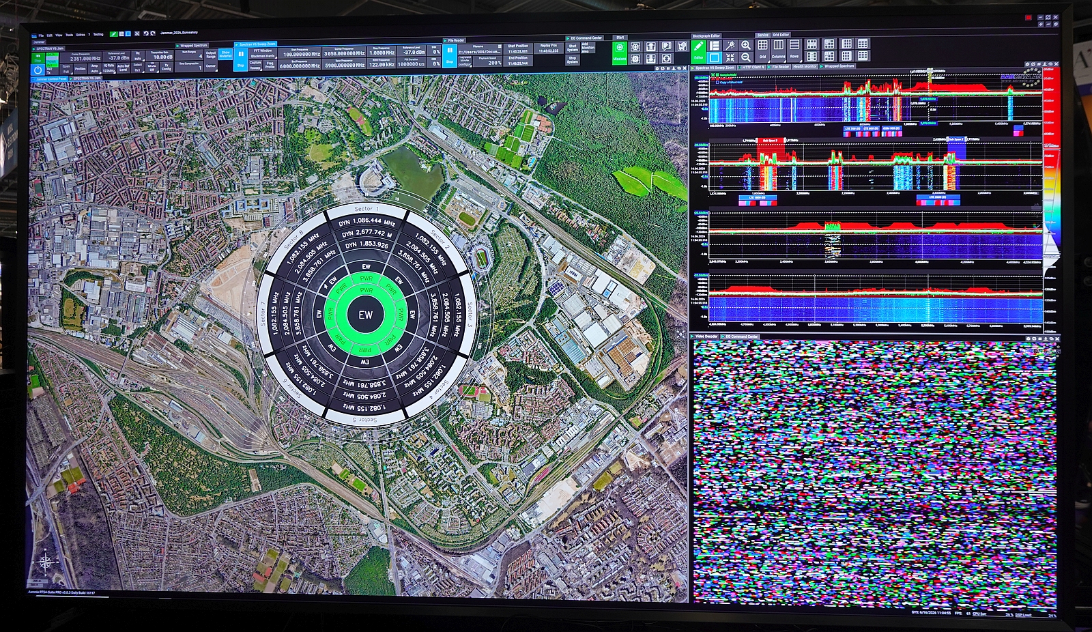
Task: Switch to the Health Monitor tab
Action: coord(805,67)
